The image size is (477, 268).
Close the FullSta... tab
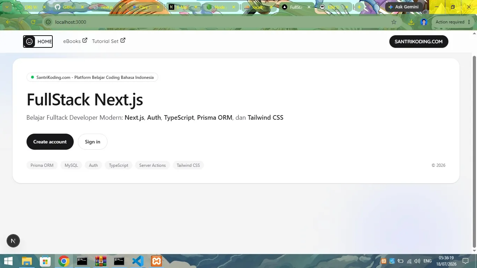[x=309, y=7]
